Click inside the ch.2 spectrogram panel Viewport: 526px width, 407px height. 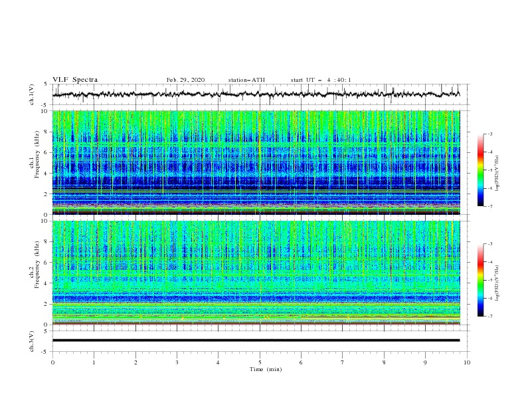click(x=256, y=273)
